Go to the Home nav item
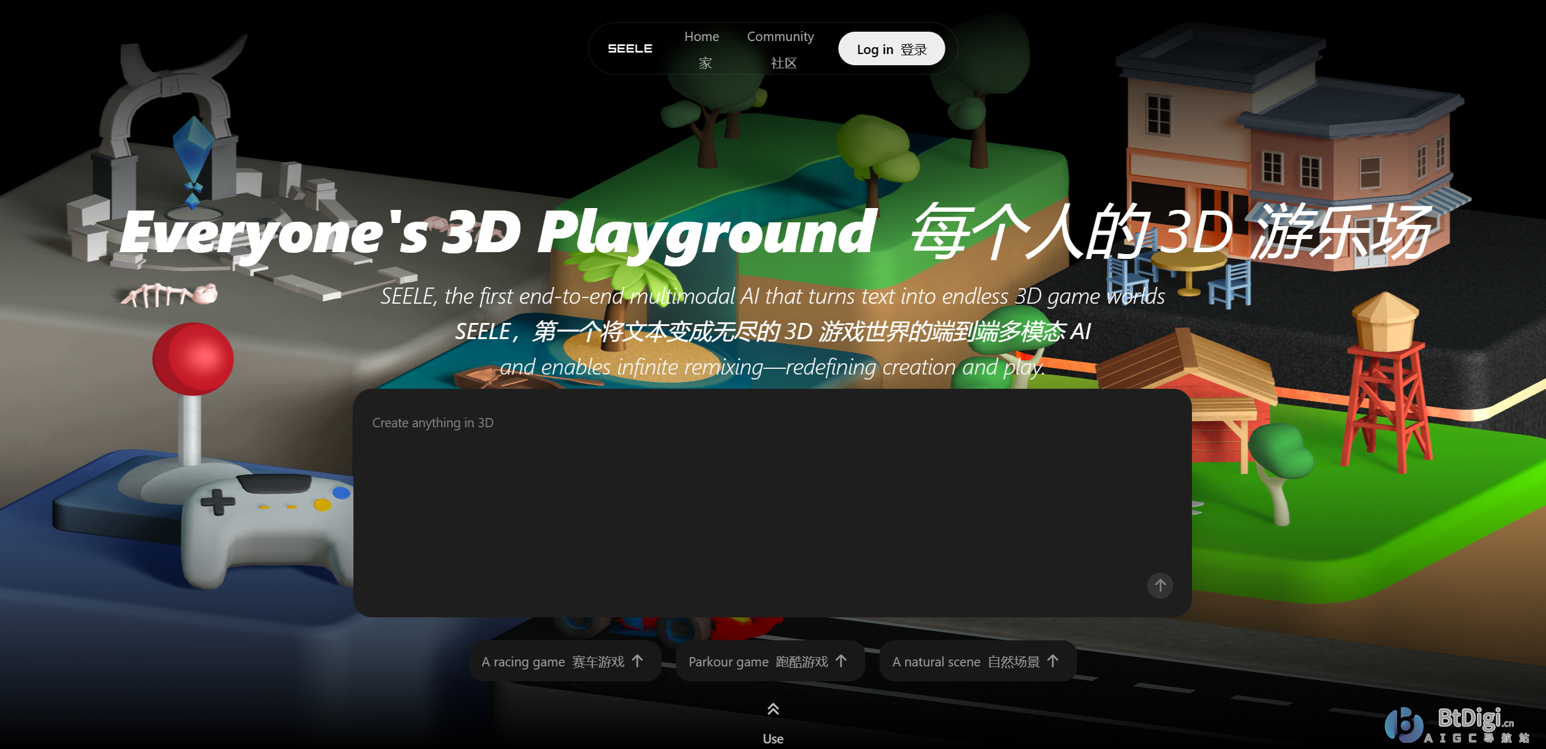Image resolution: width=1546 pixels, height=749 pixels. coord(701,37)
